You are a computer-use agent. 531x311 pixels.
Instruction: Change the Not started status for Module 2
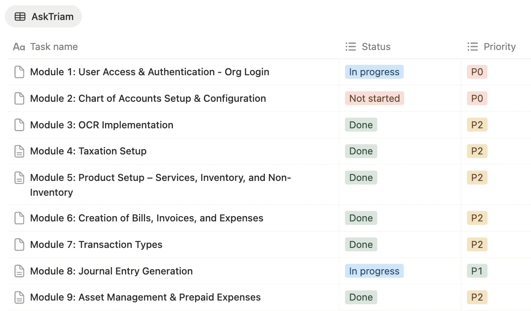pos(374,99)
